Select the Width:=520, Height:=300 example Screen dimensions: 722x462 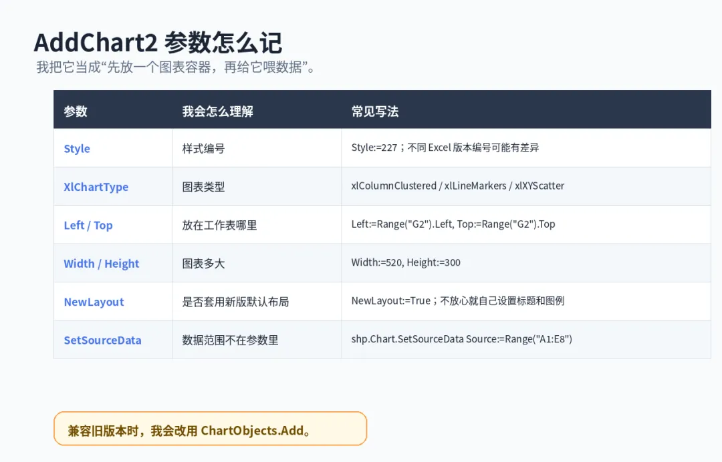406,262
